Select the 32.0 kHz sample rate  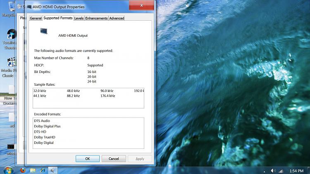(40, 91)
